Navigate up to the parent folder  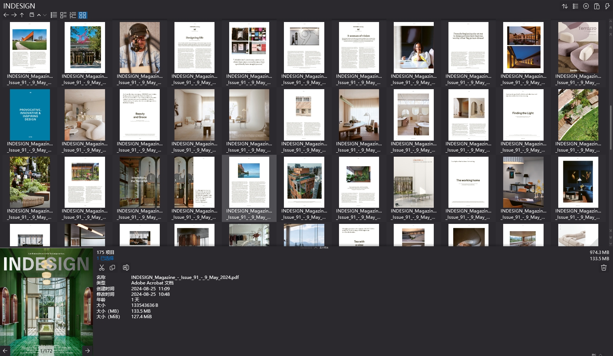click(x=22, y=15)
